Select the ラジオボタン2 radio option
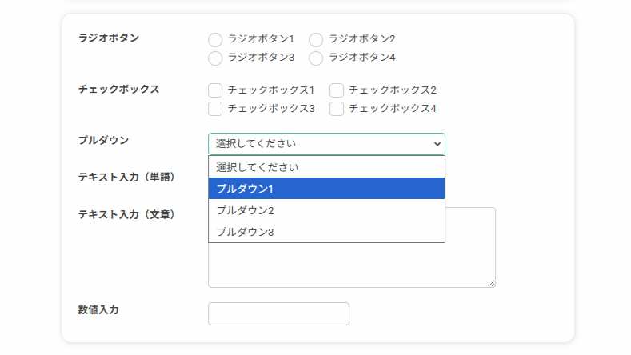The image size is (631, 355). [x=316, y=40]
